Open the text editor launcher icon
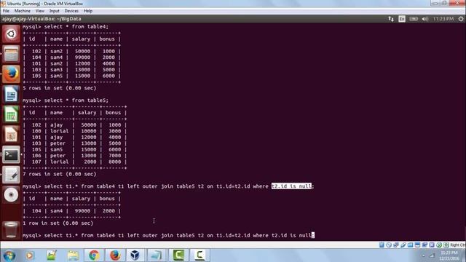The width and height of the screenshot is (466, 262). [x=11, y=175]
